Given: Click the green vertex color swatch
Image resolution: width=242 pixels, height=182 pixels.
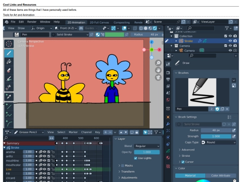Looking at the screenshot, I should point(114,35).
